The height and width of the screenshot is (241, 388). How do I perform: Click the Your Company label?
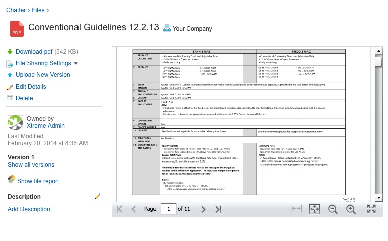point(192,29)
